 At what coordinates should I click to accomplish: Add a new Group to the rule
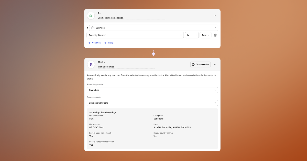(x=109, y=43)
